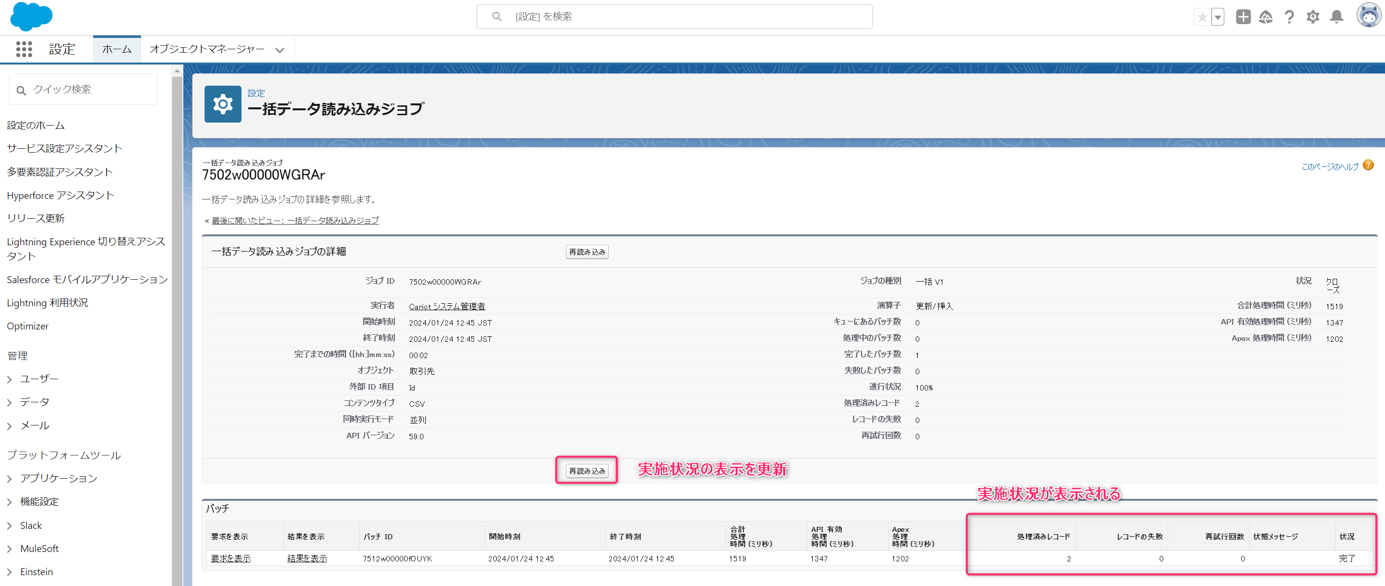Image resolution: width=1385 pixels, height=586 pixels.
Task: Switch to the オブジェクトマネージャー tab
Action: coord(207,49)
